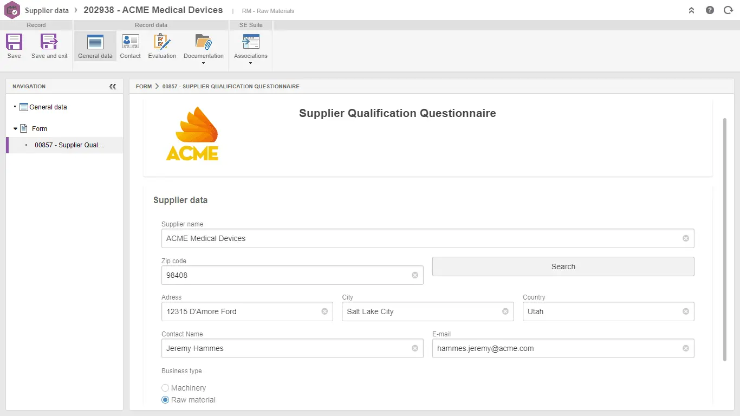Open the Associations icon under SE Suite
The width and height of the screenshot is (740, 416).
(x=250, y=42)
